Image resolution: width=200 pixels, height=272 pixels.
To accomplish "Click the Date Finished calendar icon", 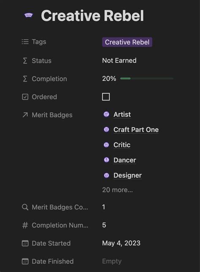I will coord(25,261).
